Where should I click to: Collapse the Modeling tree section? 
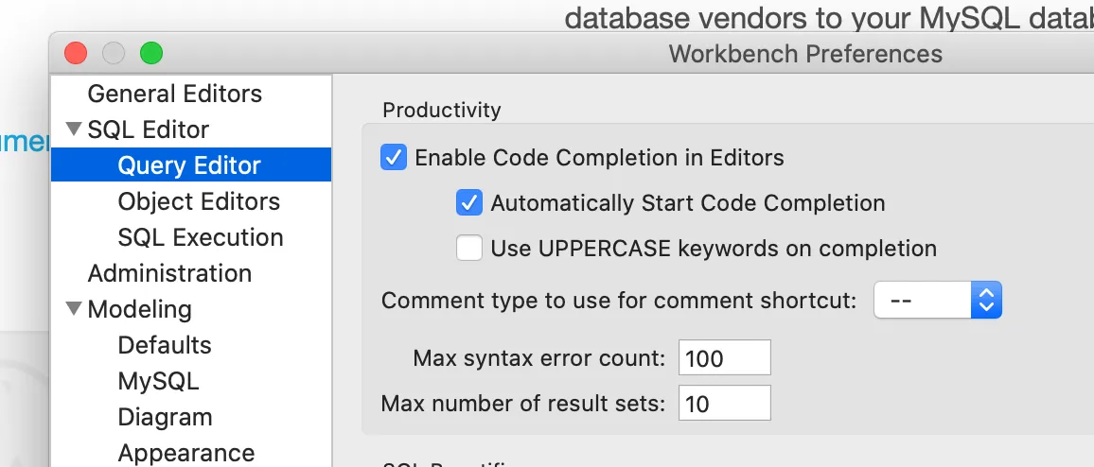pos(74,309)
